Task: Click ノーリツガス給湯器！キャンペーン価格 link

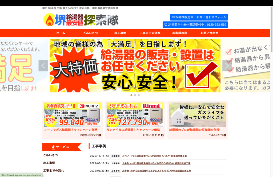Action: click(71, 130)
